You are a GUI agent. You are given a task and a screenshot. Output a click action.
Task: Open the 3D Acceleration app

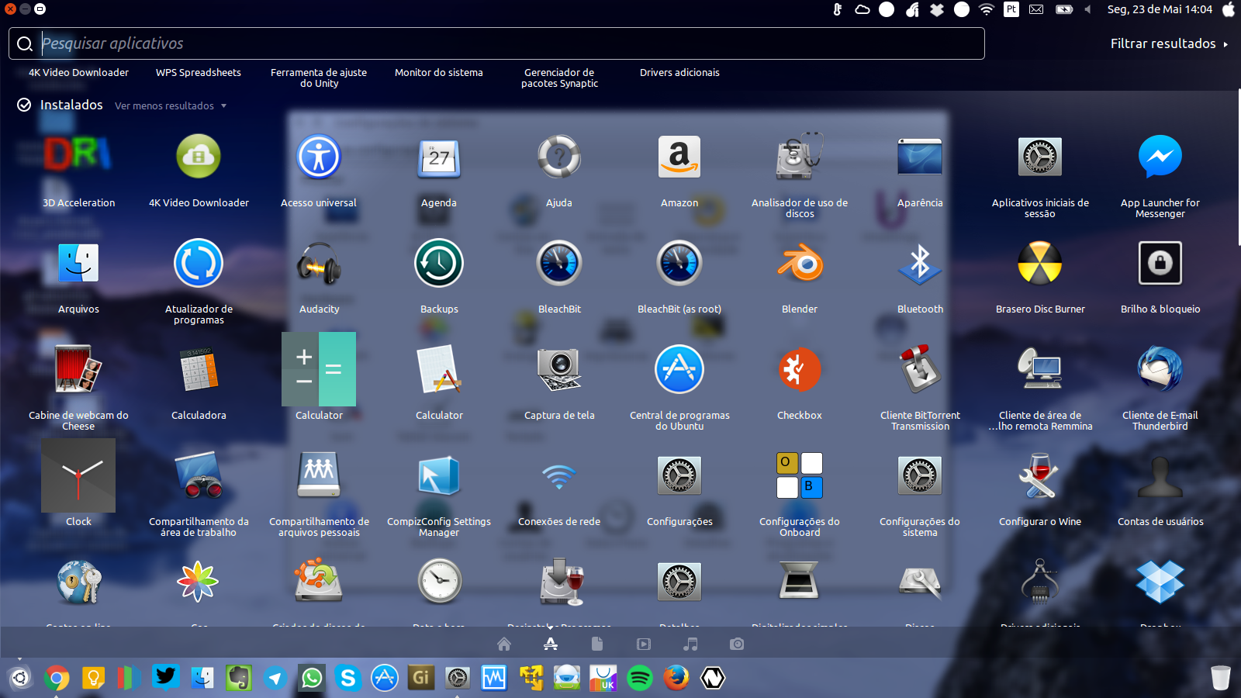pos(78,157)
